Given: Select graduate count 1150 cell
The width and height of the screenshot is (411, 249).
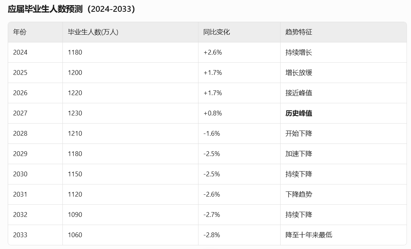Looking at the screenshot, I should [75, 174].
